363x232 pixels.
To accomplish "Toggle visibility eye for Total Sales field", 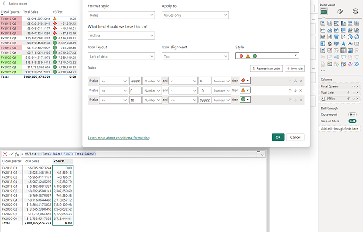I will click(348, 92).
